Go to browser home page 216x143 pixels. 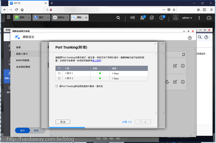(22, 10)
